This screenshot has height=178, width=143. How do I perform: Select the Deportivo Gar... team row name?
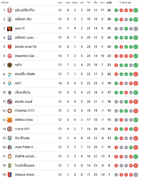coord(26,56)
